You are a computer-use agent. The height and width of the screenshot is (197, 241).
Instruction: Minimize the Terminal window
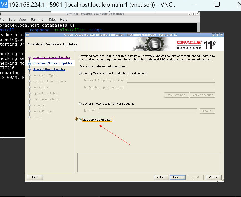(189, 14)
